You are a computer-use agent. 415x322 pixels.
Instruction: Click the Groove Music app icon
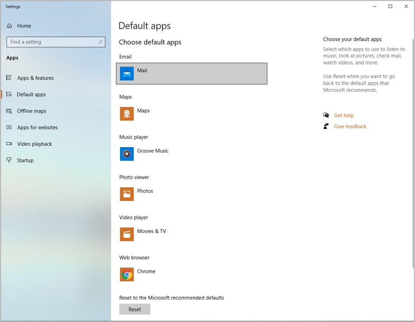coord(127,154)
